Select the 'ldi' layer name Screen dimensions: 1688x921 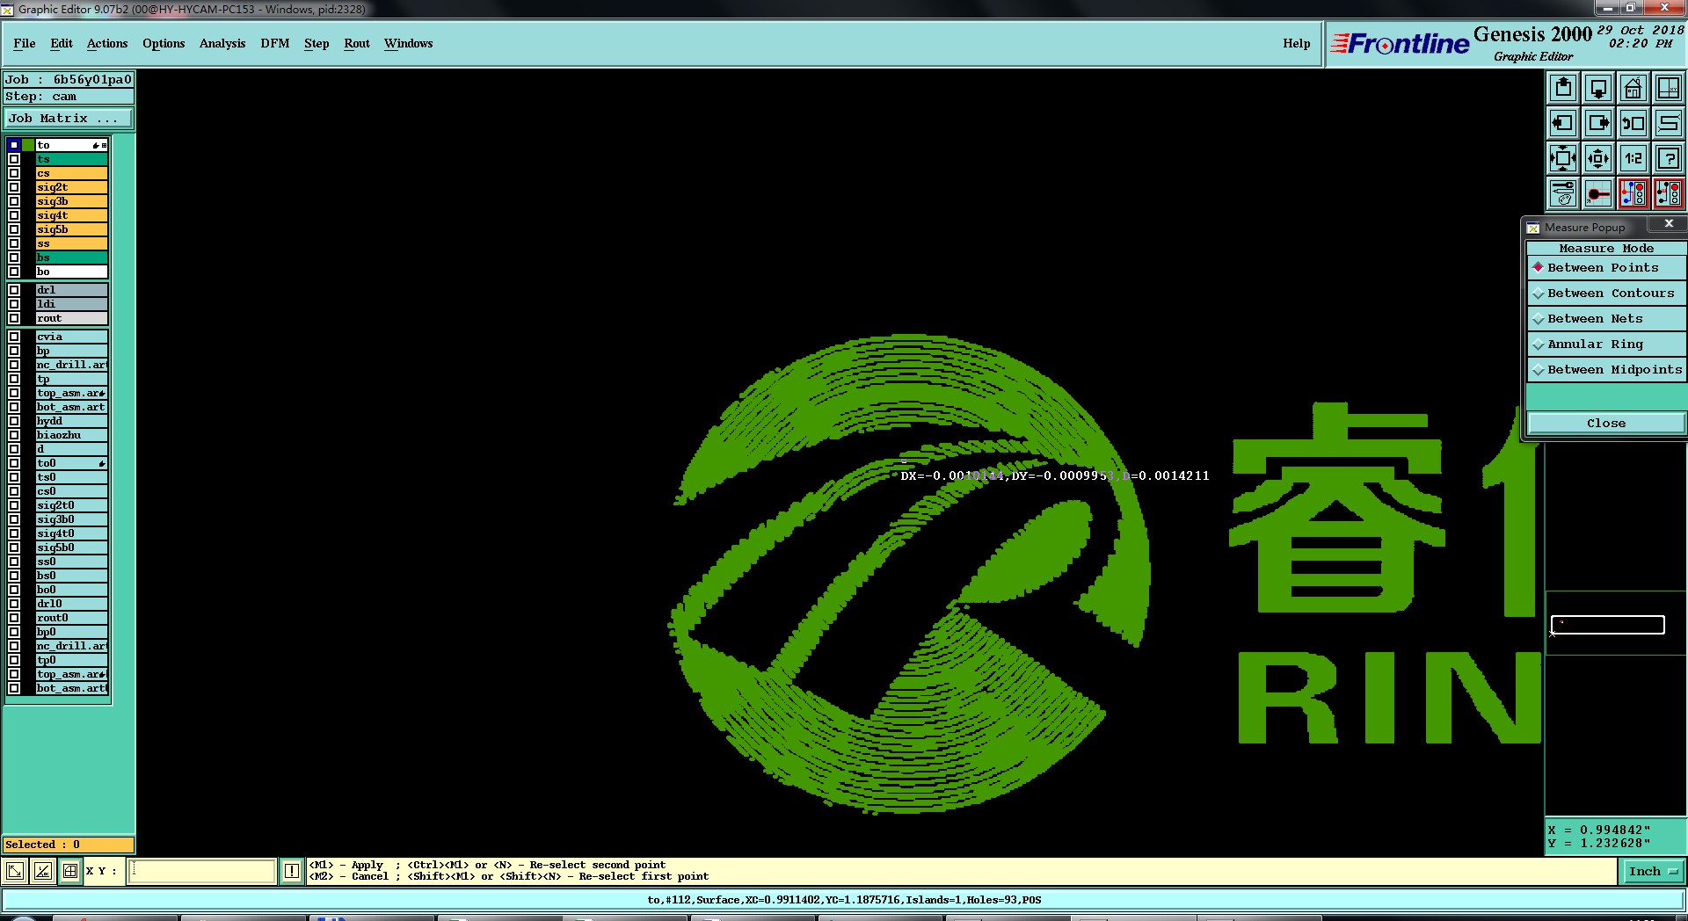[x=71, y=304]
